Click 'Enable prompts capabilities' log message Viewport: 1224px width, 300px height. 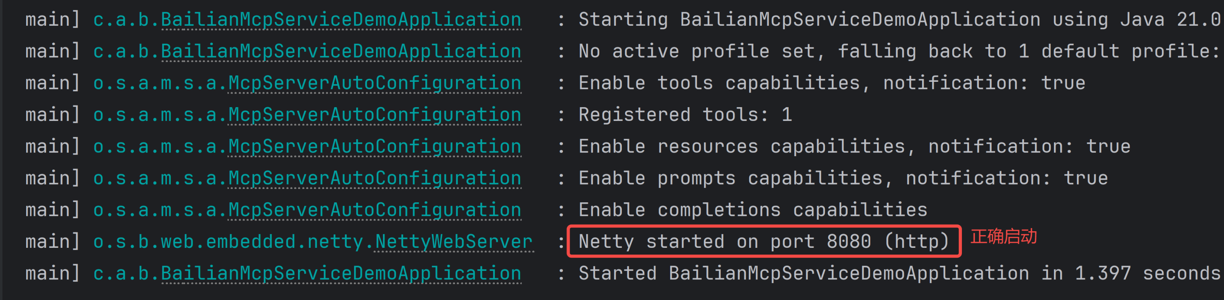pos(843,179)
